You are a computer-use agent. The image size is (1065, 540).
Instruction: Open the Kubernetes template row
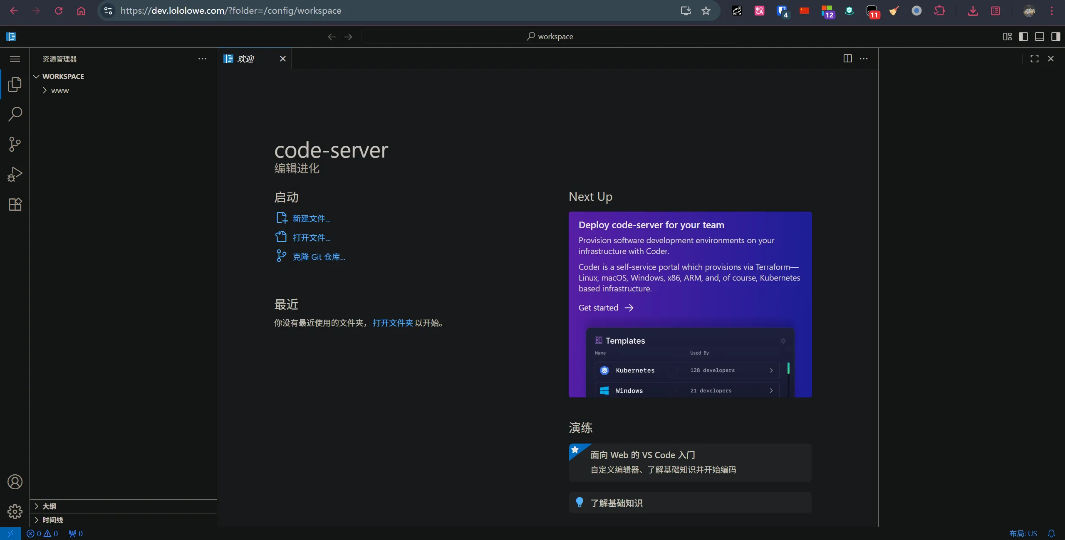(687, 370)
